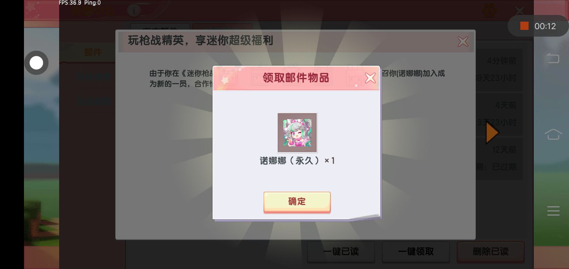
Task: Tap the Android home navigation icon
Action: tap(553, 134)
